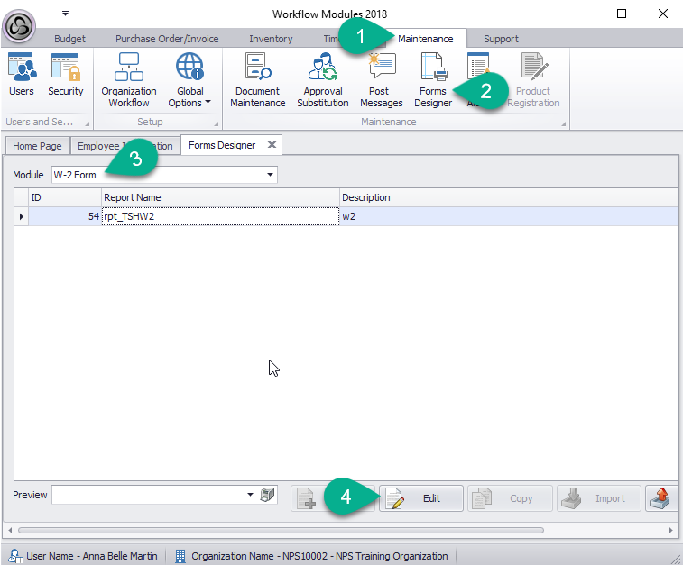
Task: Click the horizontal scrollbar at the bottom
Action: pyautogui.click(x=280, y=530)
